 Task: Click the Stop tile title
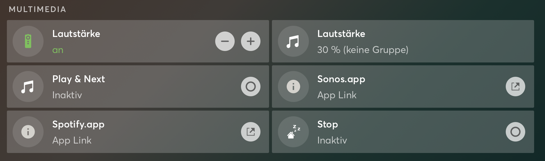coord(328,124)
